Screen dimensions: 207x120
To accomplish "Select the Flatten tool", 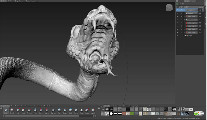I will point(29,111).
